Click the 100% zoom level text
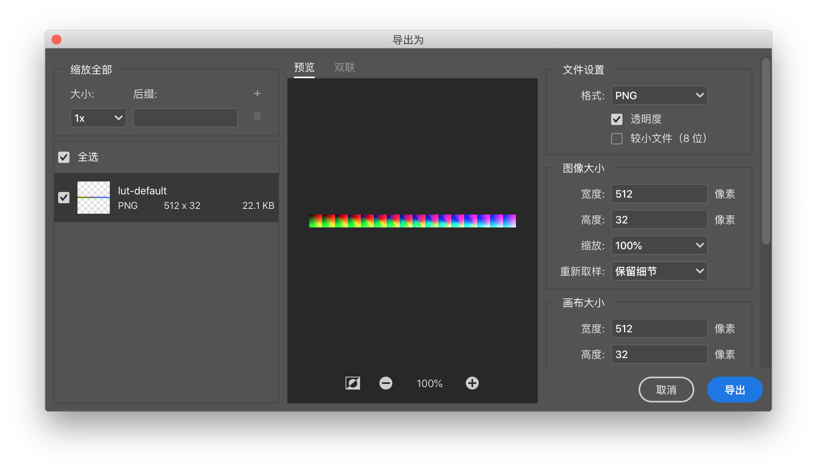817x471 pixels. click(429, 383)
